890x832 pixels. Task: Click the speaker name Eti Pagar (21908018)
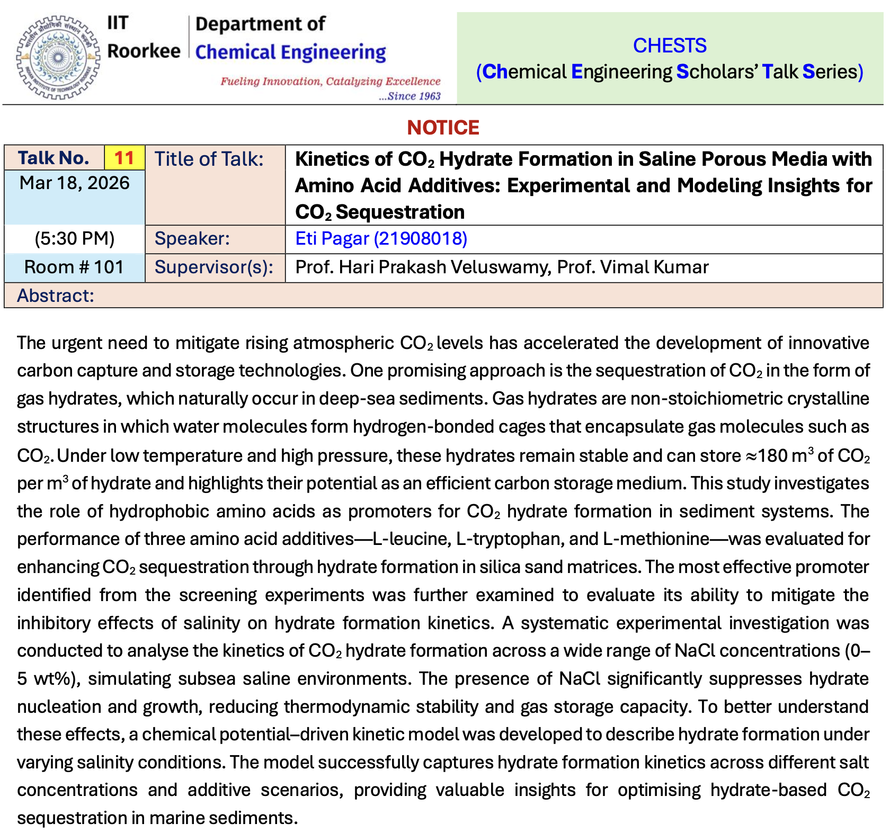pos(381,239)
